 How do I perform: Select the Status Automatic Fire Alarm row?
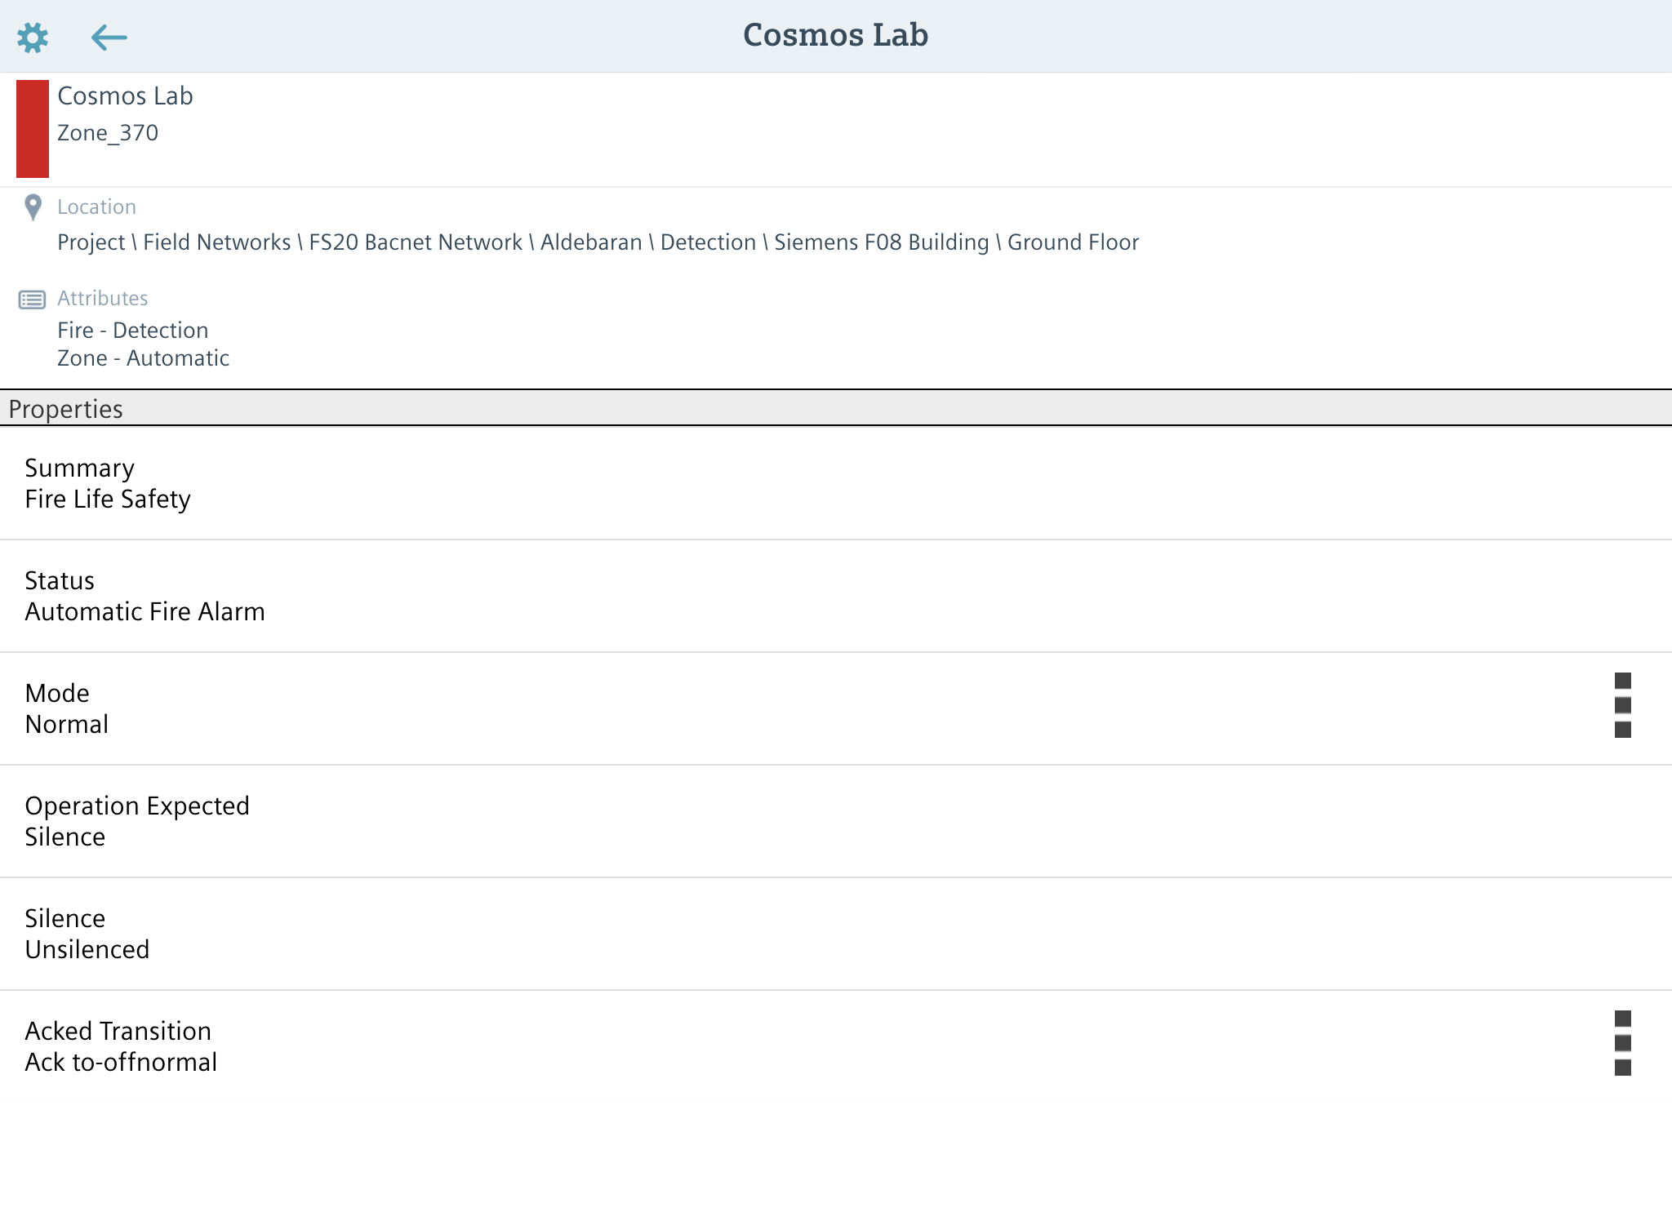click(145, 596)
